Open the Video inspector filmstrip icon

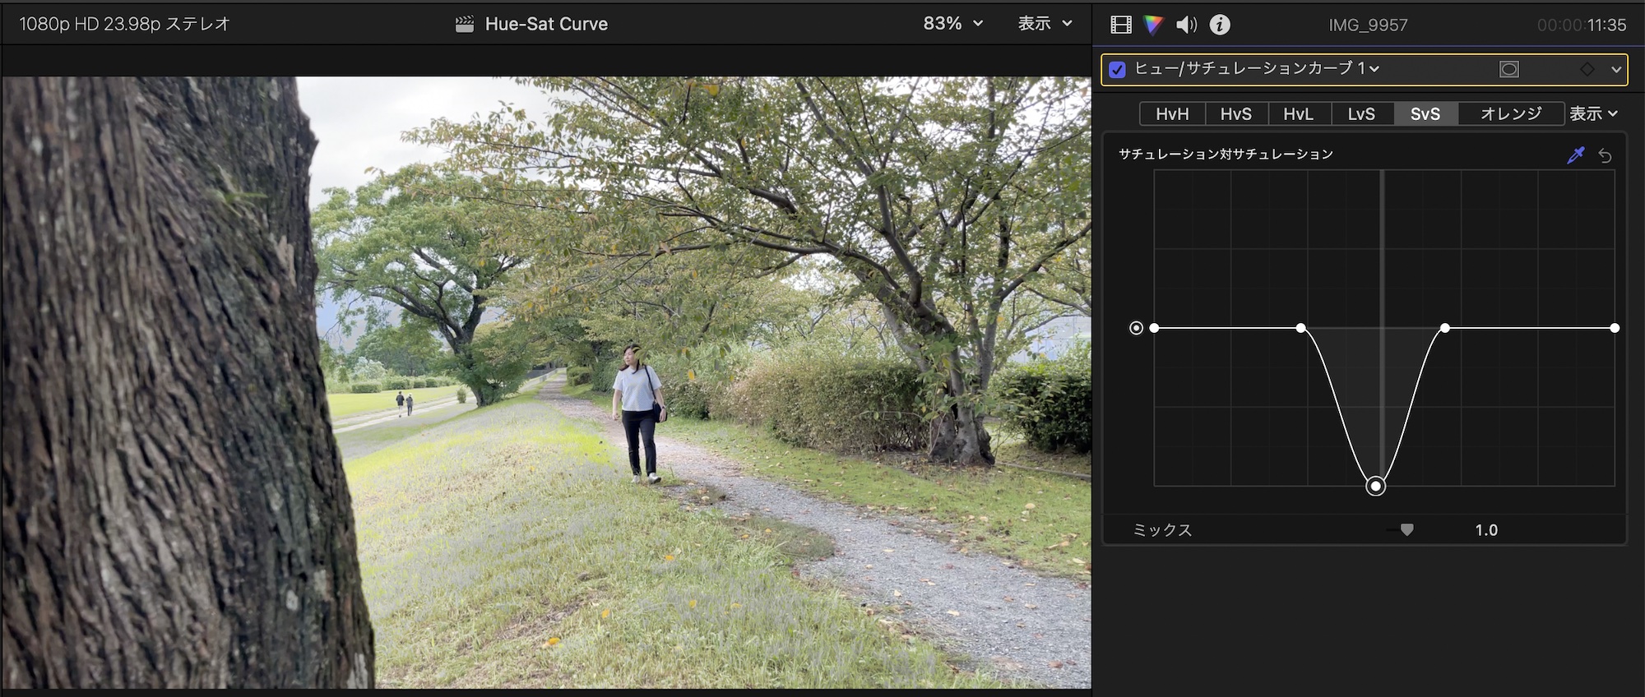click(x=1120, y=25)
